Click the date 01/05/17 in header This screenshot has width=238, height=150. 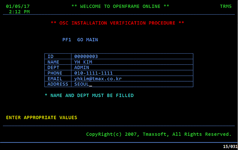(x=18, y=6)
